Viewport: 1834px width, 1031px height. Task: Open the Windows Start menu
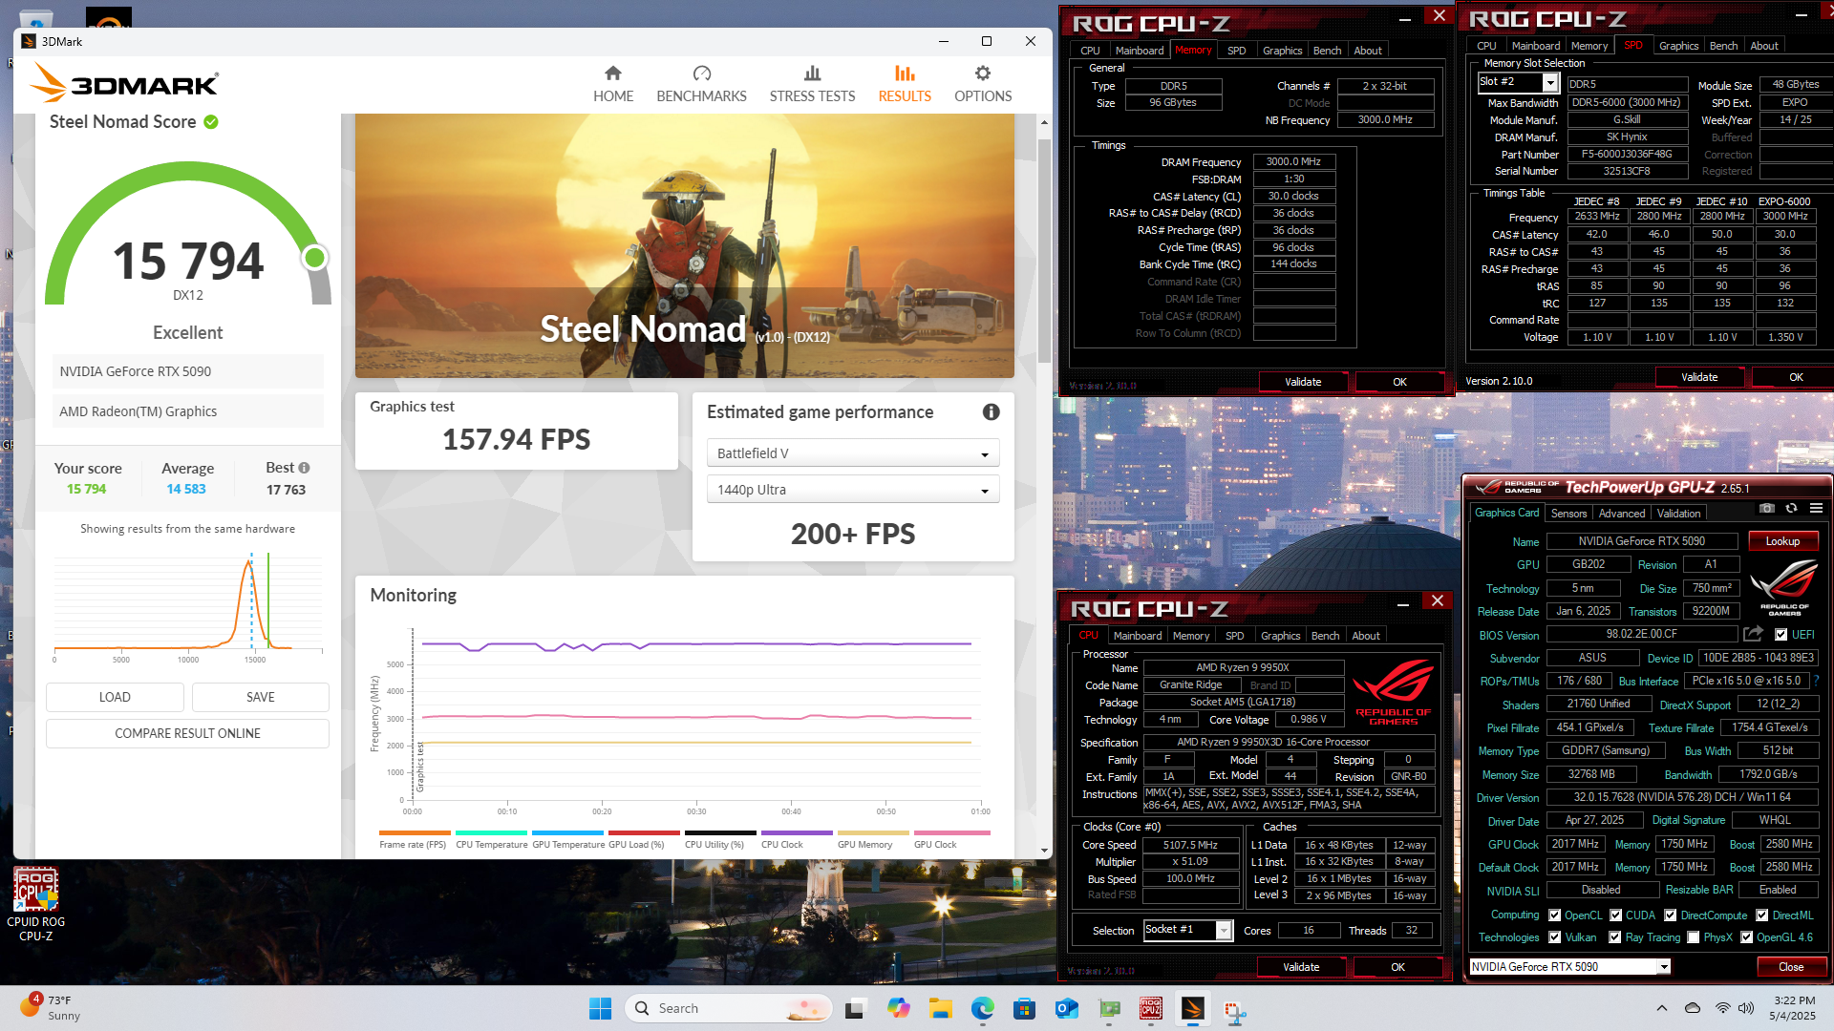[x=600, y=1008]
